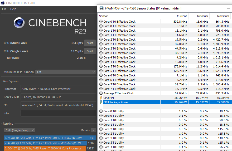
Task: Select the CPU Package Power row label
Action: (116, 102)
